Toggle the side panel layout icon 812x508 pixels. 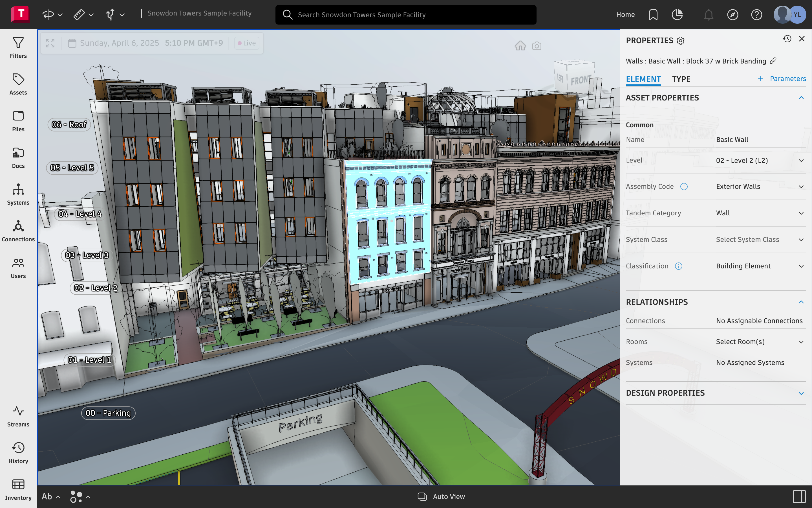point(799,496)
